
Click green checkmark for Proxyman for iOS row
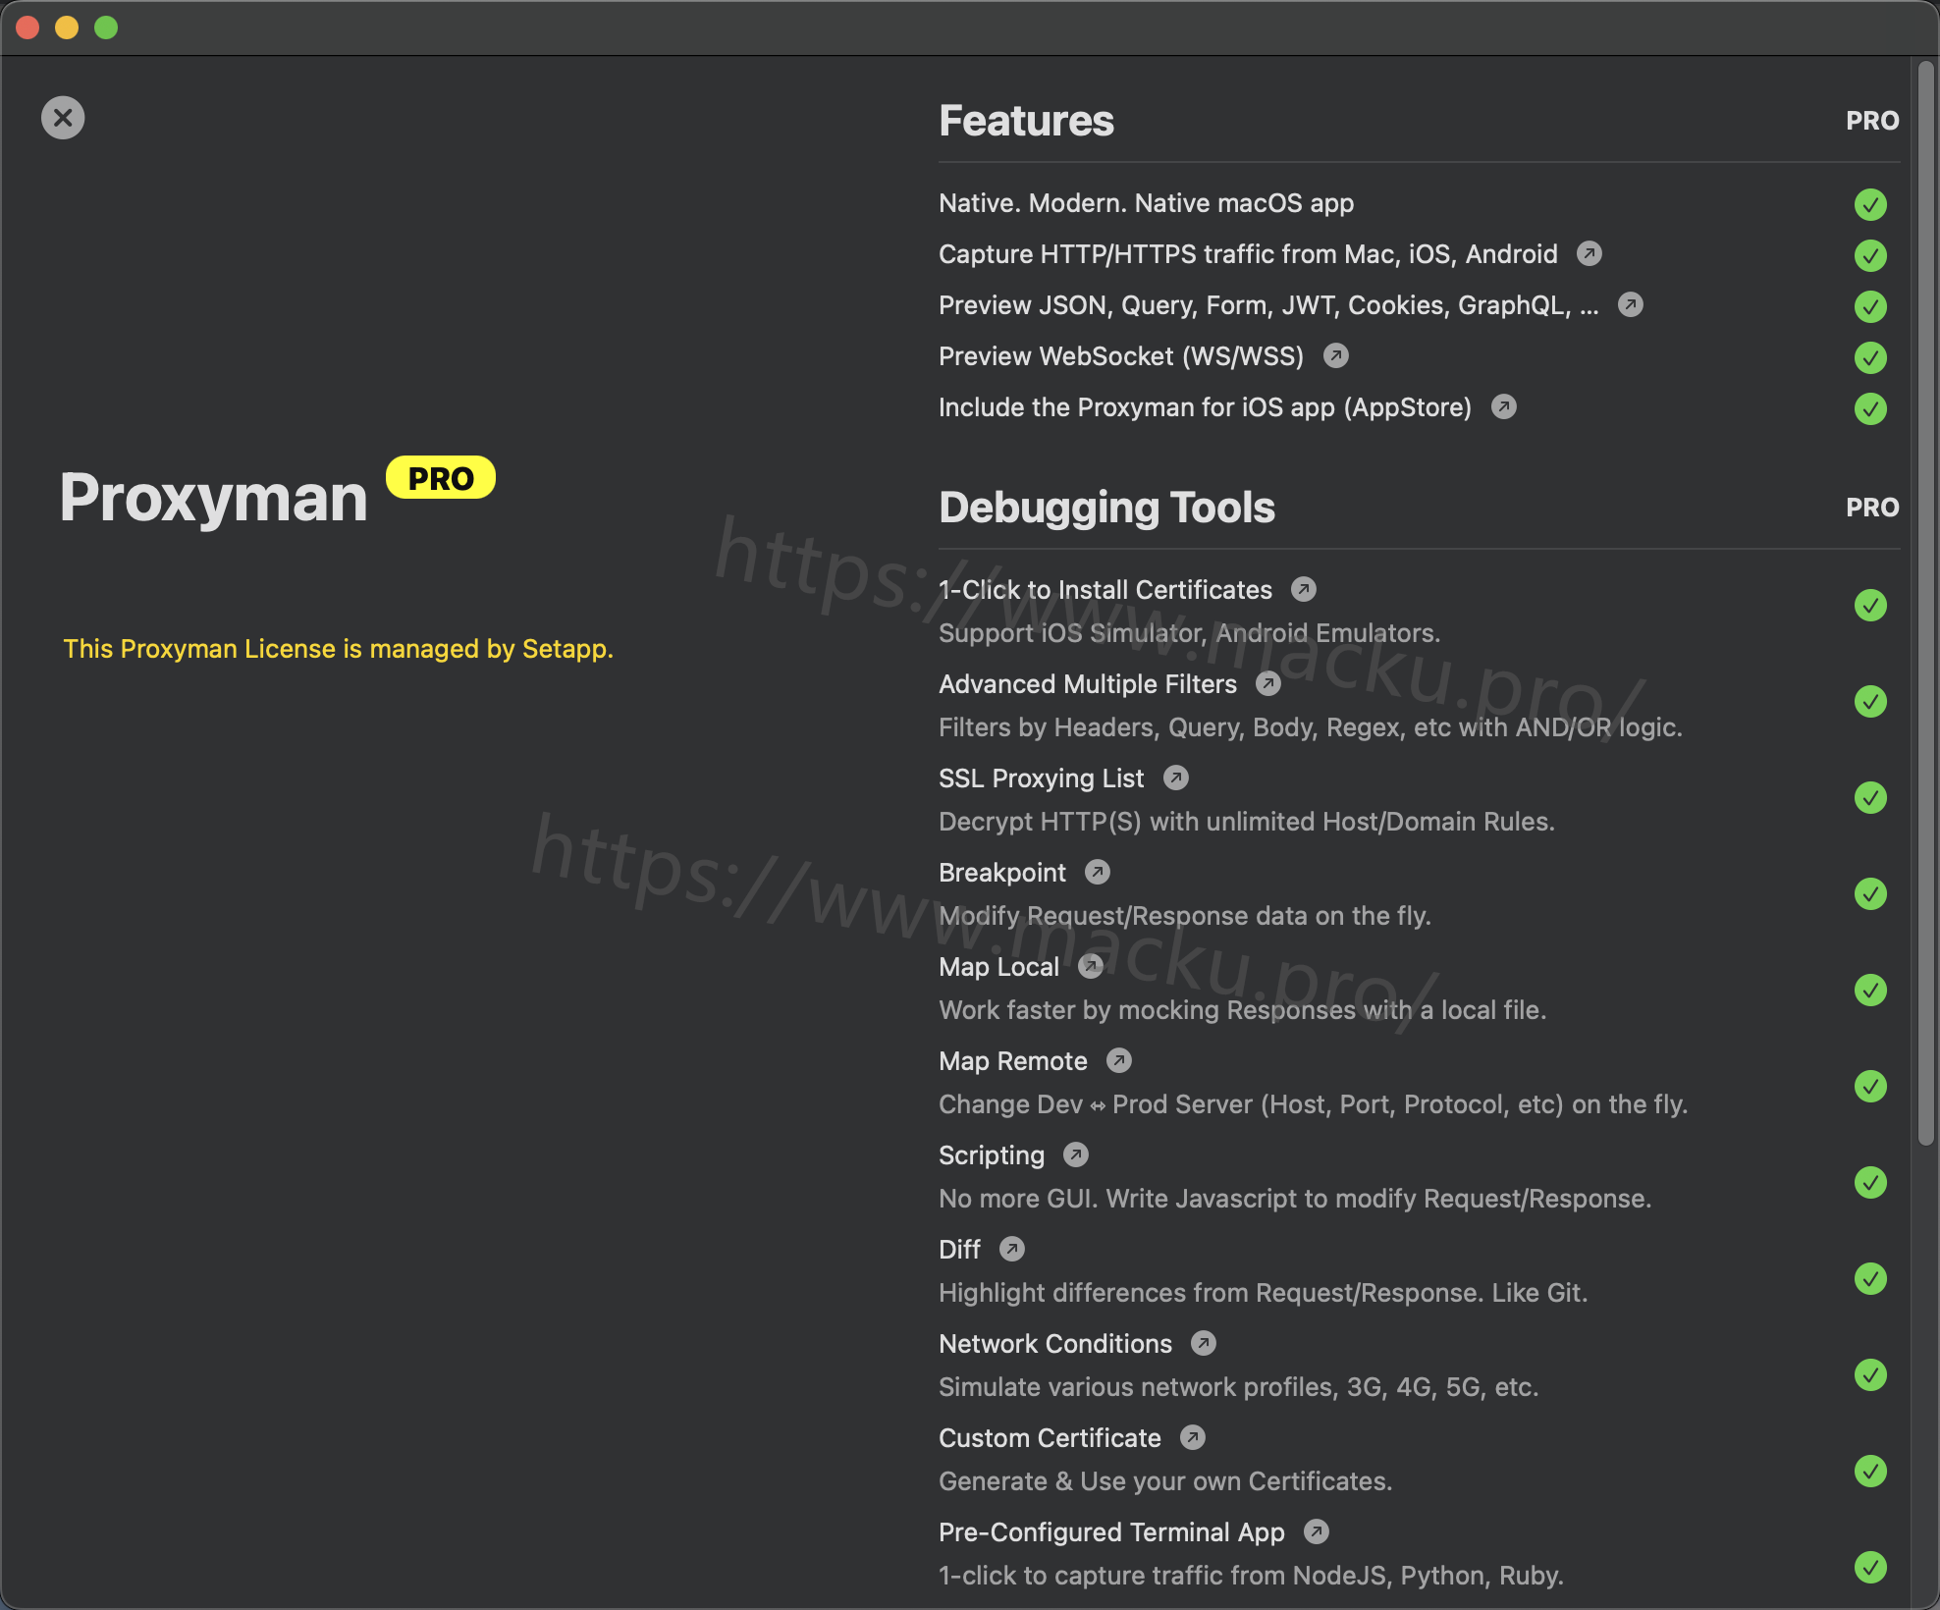1871,408
